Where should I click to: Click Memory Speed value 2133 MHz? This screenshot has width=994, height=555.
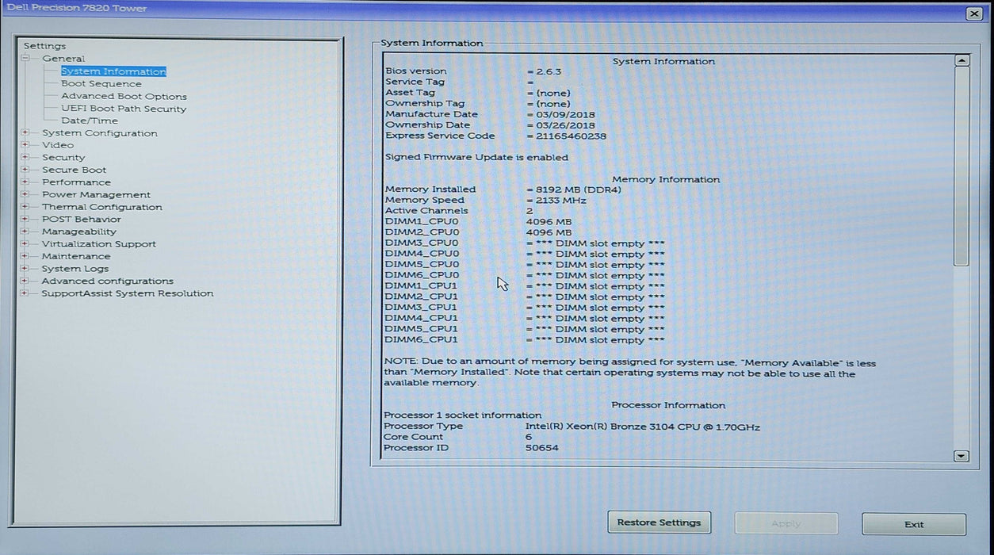561,201
